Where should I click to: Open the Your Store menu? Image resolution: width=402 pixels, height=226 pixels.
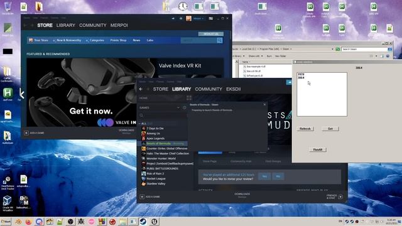click(x=41, y=40)
